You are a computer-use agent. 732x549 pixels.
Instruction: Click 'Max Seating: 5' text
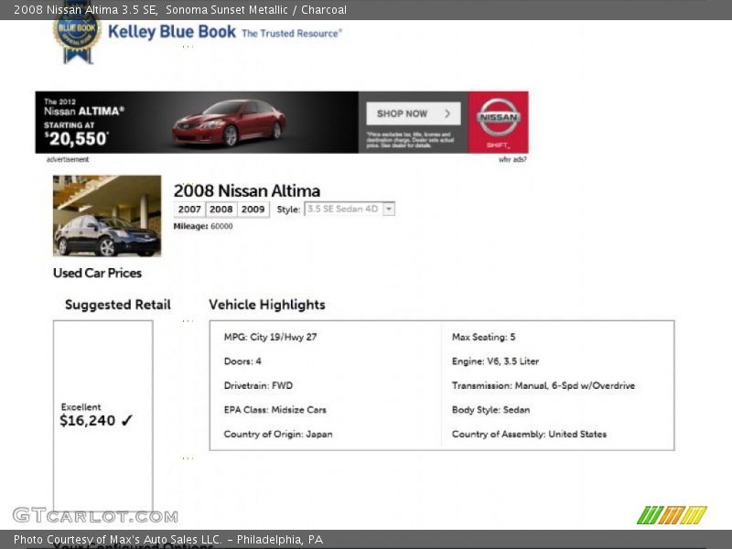[x=484, y=337]
